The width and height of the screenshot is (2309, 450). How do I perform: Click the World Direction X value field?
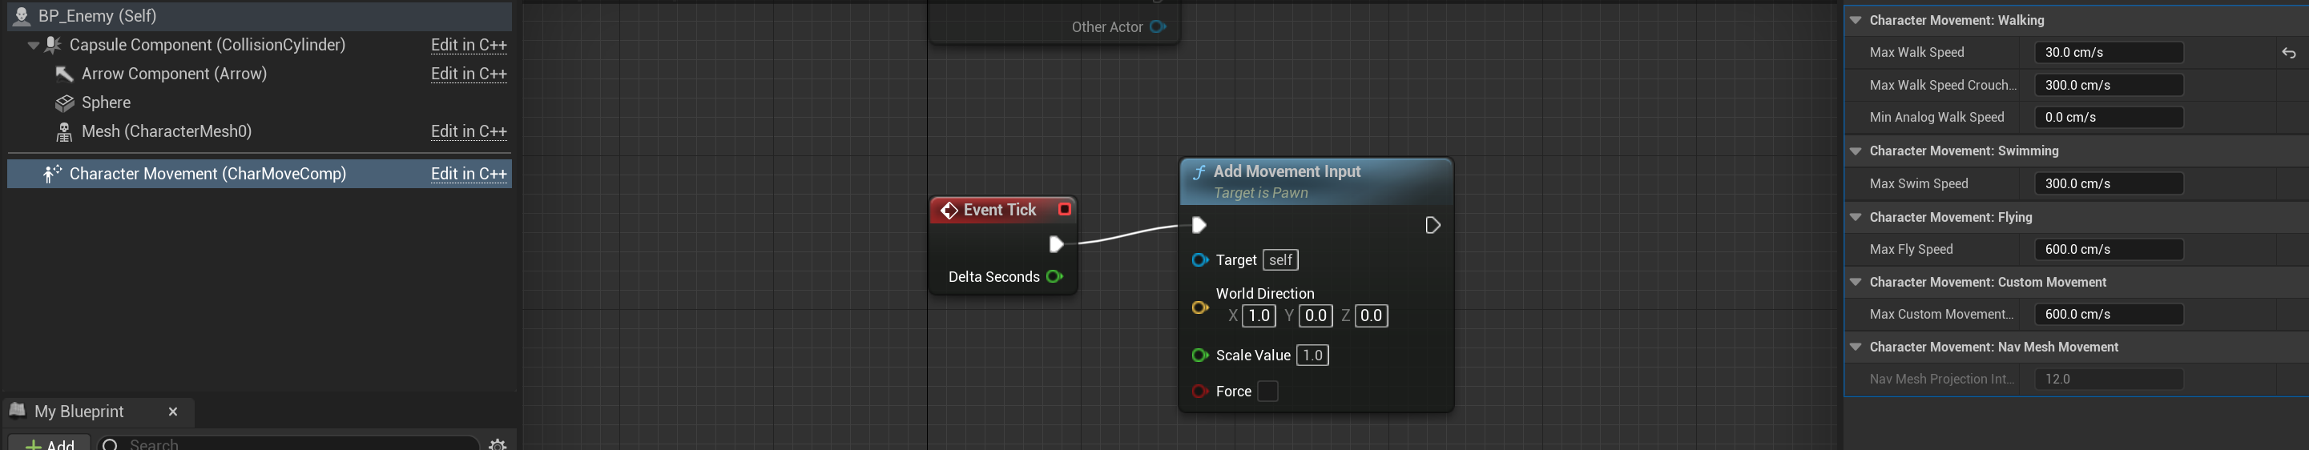click(1259, 315)
